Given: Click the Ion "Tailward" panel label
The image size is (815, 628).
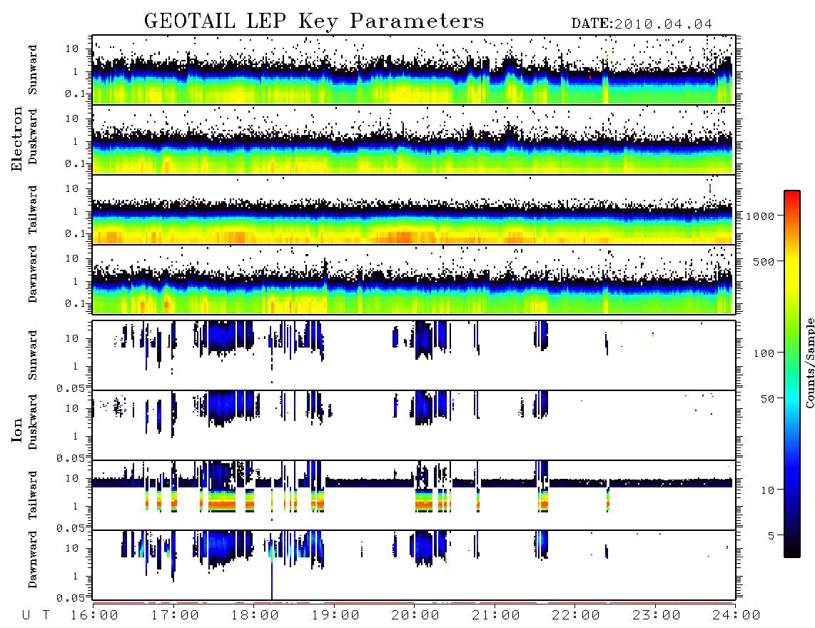Looking at the screenshot, I should tap(33, 495).
